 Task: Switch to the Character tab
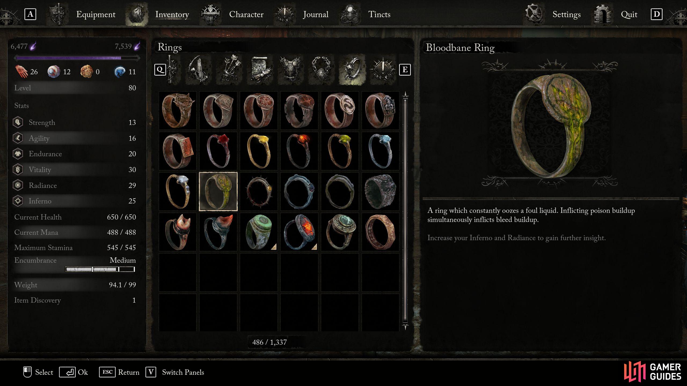click(246, 14)
